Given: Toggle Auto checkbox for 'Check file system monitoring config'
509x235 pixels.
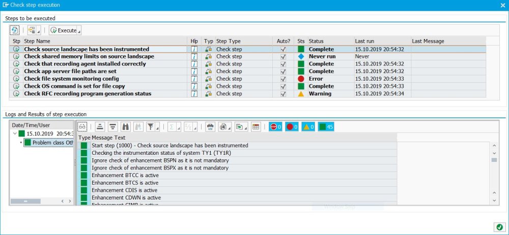Looking at the screenshot, I should click(x=284, y=79).
